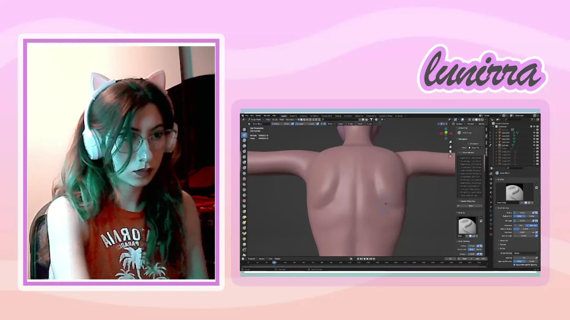Open the Dyntopo dropdown
The image size is (570, 320).
point(460,124)
